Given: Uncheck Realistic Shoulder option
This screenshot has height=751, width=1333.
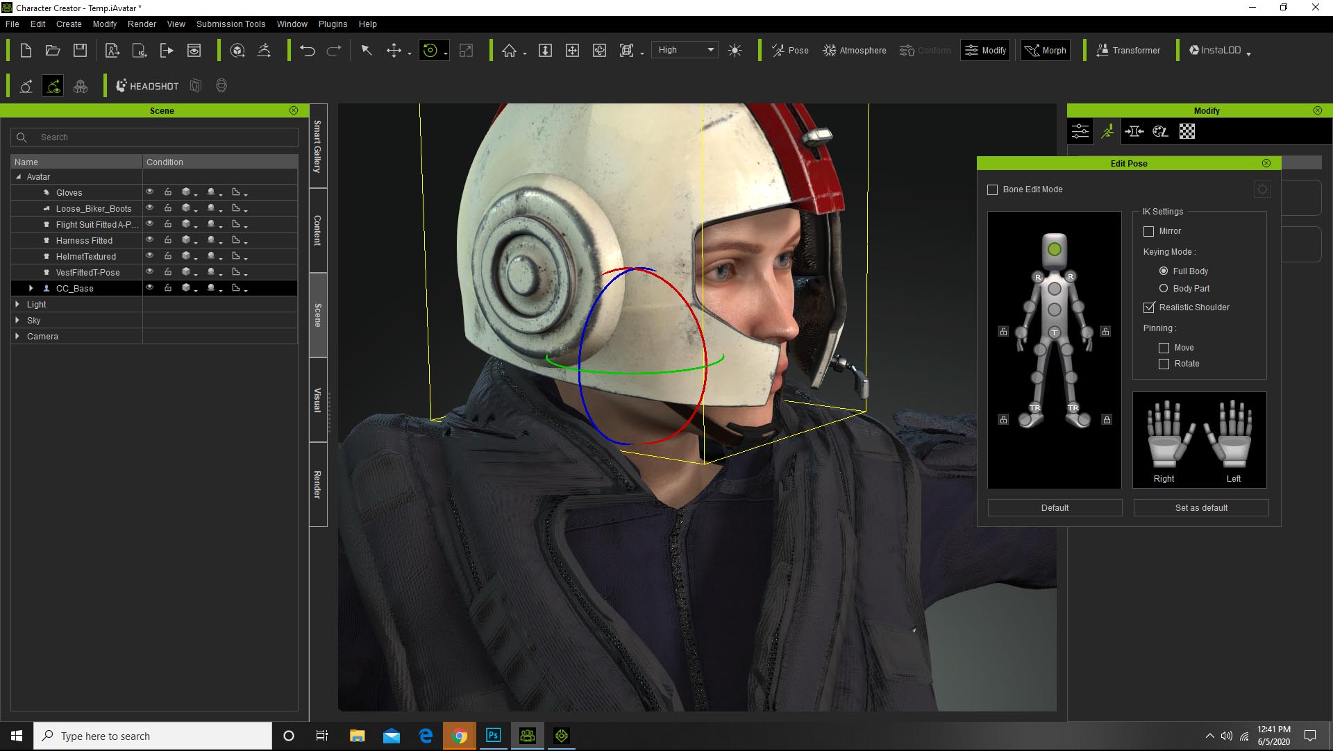Looking at the screenshot, I should (1149, 307).
